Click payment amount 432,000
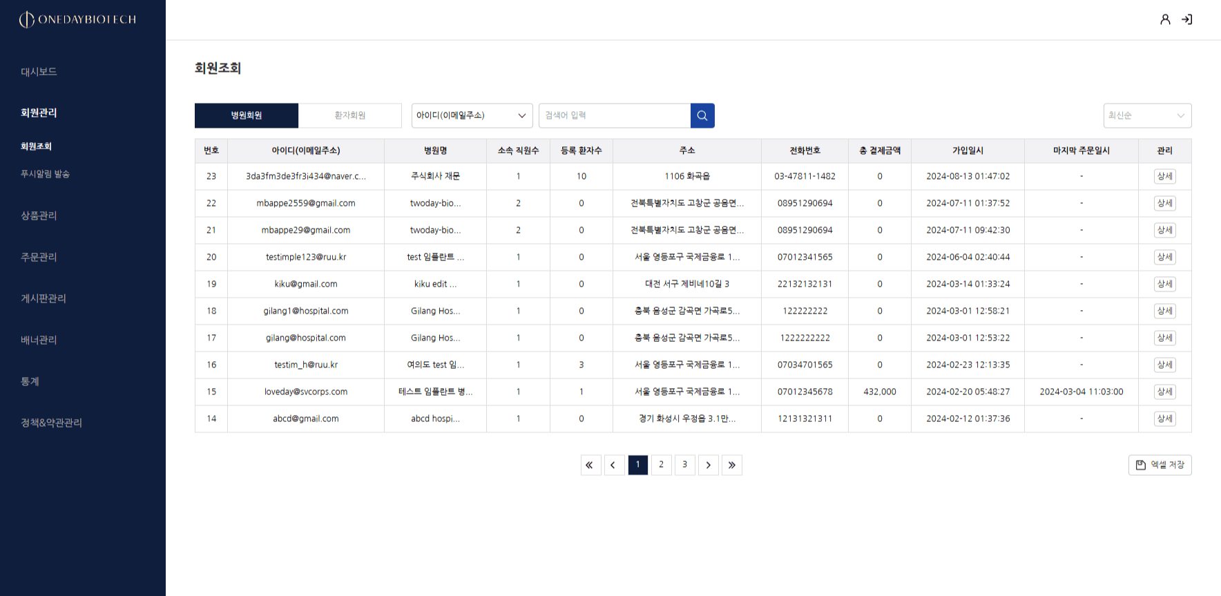The image size is (1221, 596). (x=880, y=392)
